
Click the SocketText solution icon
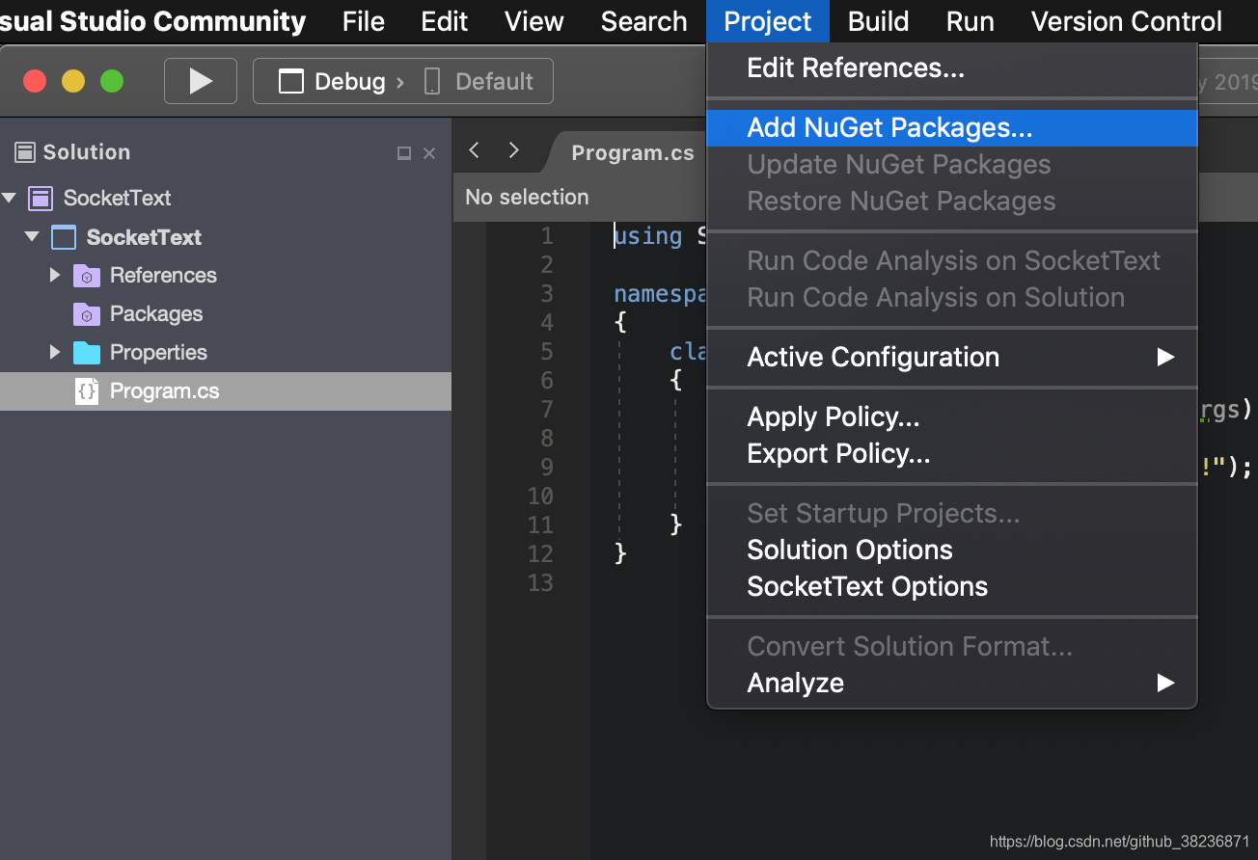[41, 199]
